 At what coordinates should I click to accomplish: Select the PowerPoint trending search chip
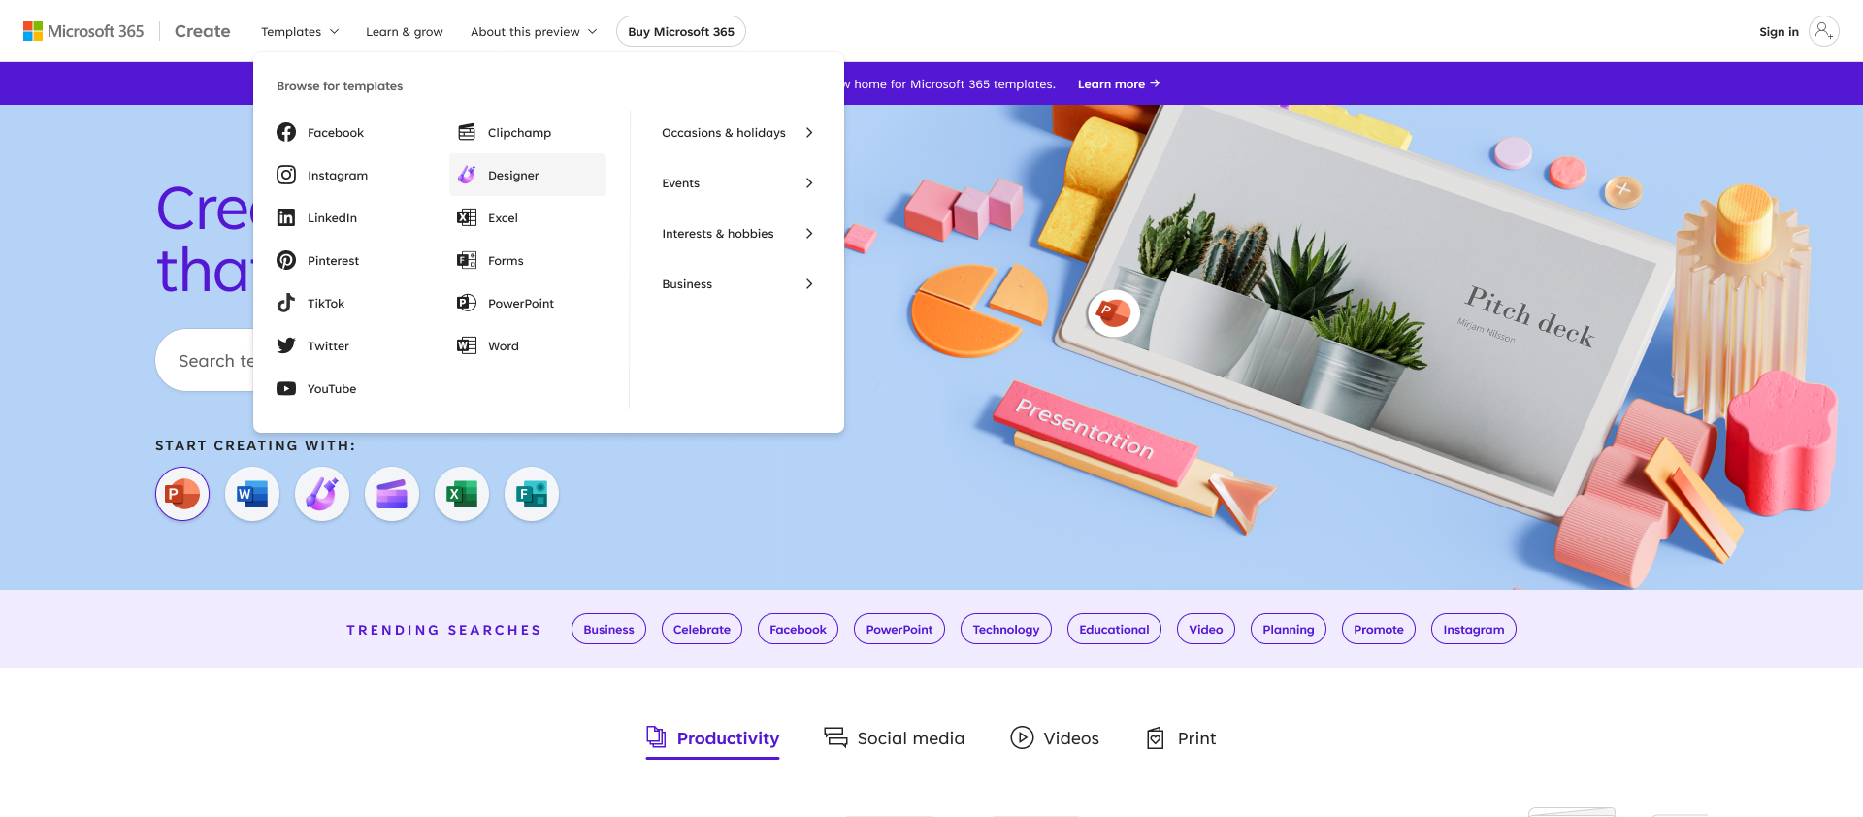(899, 629)
